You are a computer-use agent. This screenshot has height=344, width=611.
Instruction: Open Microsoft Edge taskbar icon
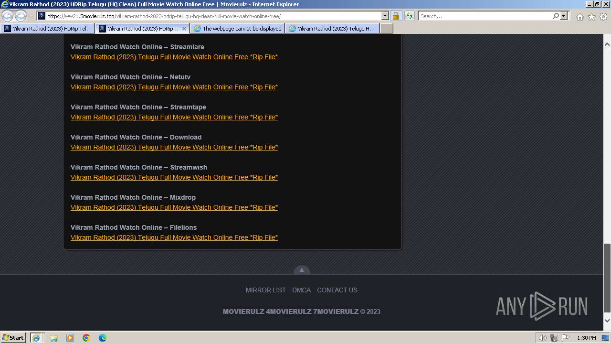point(103,338)
